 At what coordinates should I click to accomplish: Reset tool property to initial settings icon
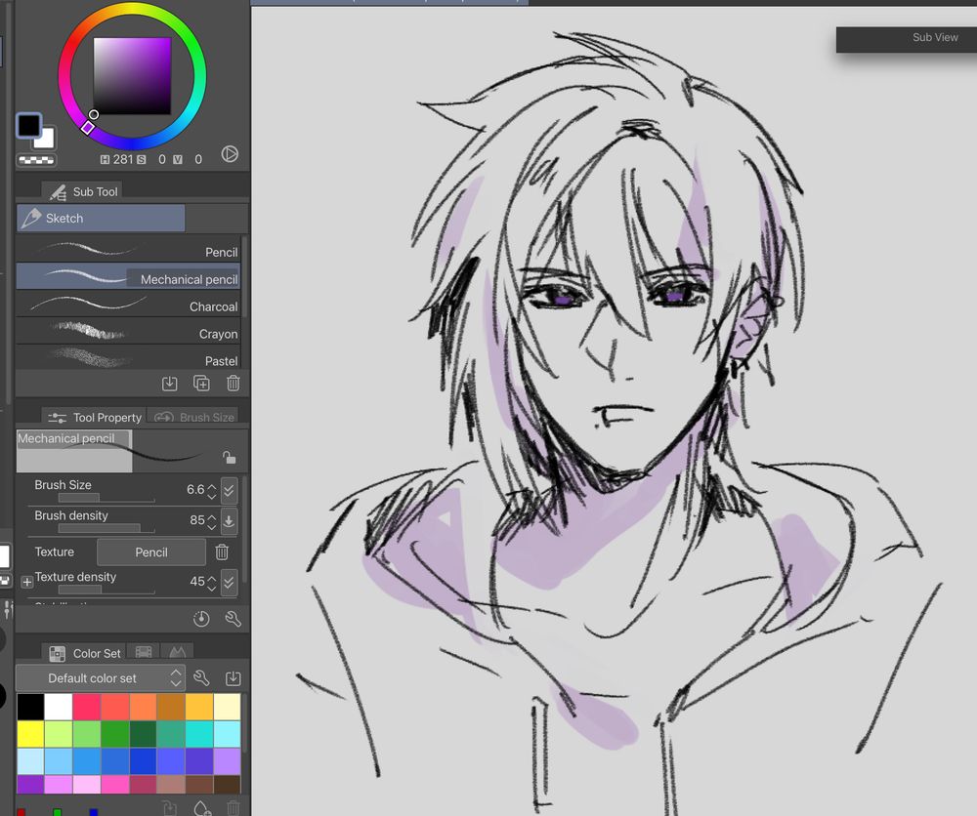(x=201, y=619)
